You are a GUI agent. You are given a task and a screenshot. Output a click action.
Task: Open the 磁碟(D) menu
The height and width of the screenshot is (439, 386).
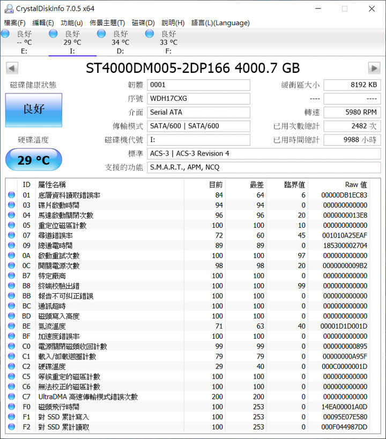pos(143,23)
